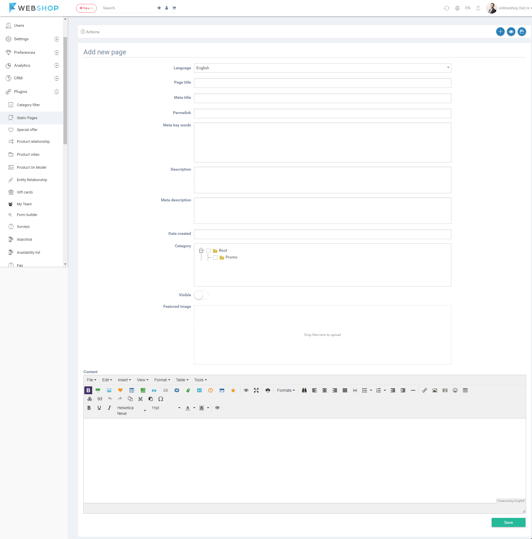Check the Promo category checkbox
Viewport: 532px width, 539px height.
coord(215,257)
